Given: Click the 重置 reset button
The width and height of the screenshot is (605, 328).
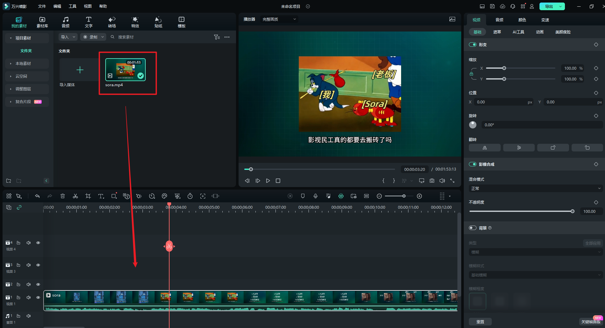Looking at the screenshot, I should [480, 322].
